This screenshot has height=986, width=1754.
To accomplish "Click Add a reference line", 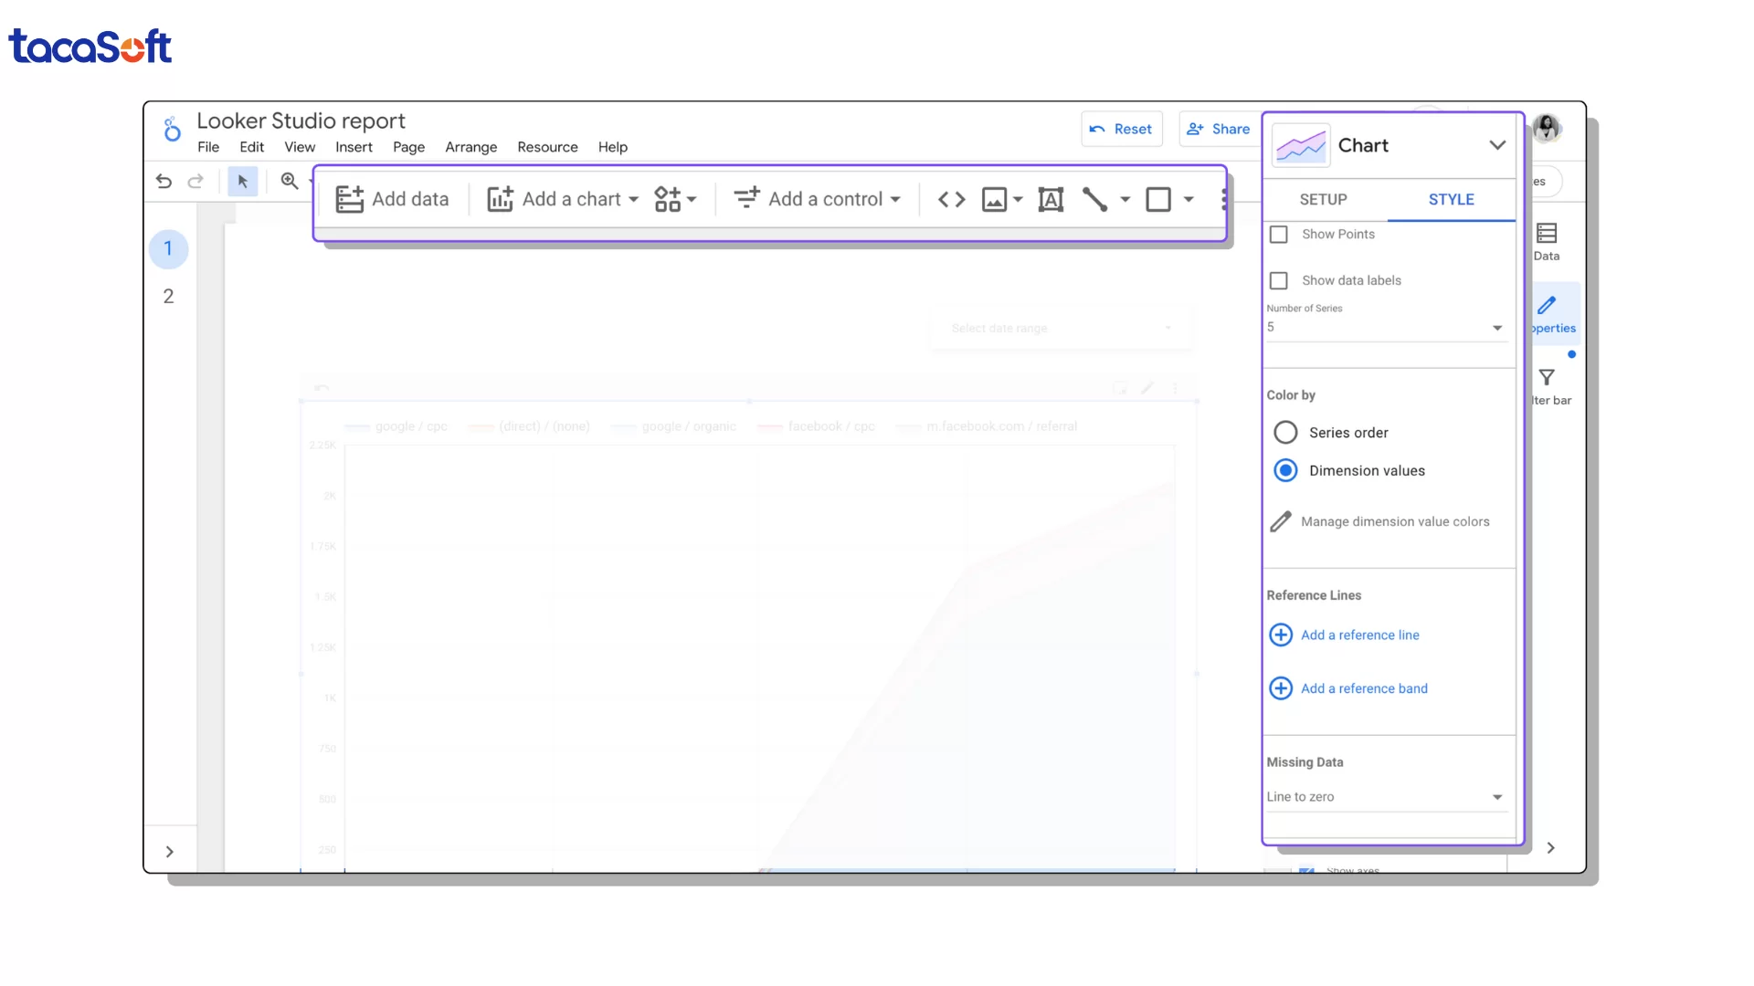I will [1359, 635].
